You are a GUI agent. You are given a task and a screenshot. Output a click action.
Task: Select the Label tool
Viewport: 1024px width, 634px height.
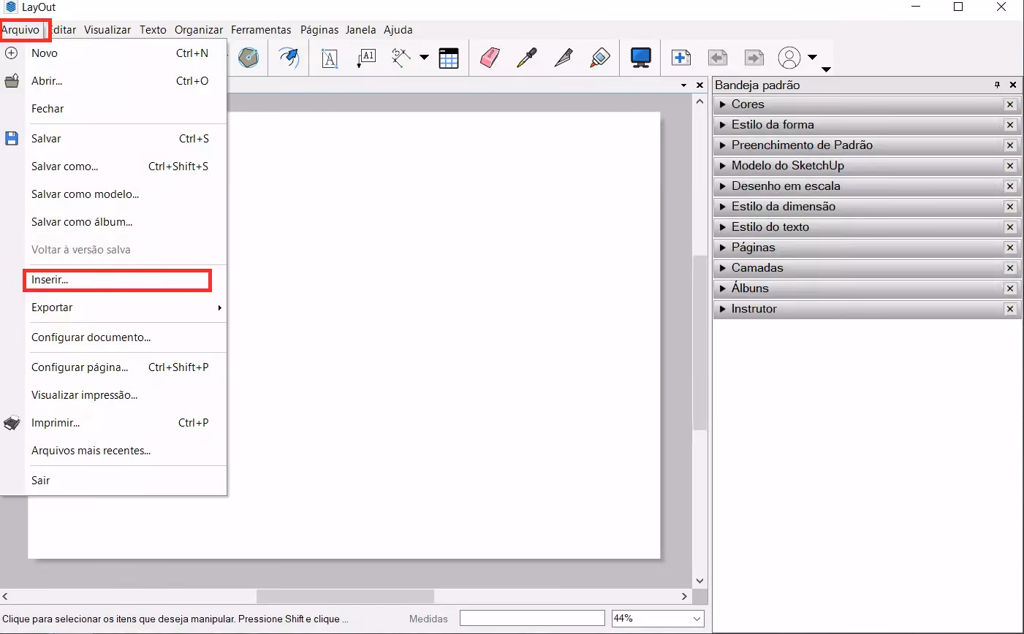(366, 58)
